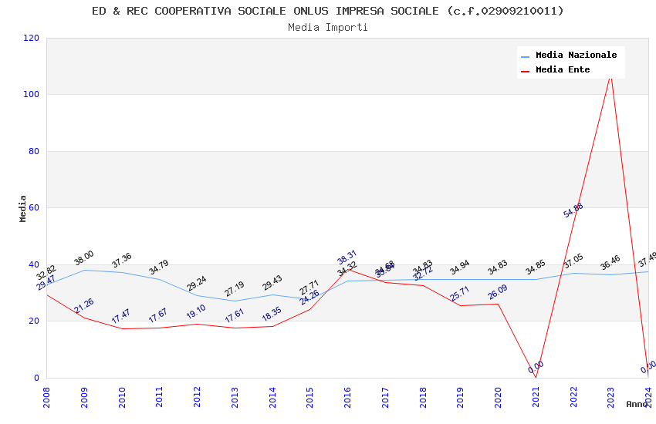Click the 29.24 data label
Screen dimensions: 656x424
(197, 283)
